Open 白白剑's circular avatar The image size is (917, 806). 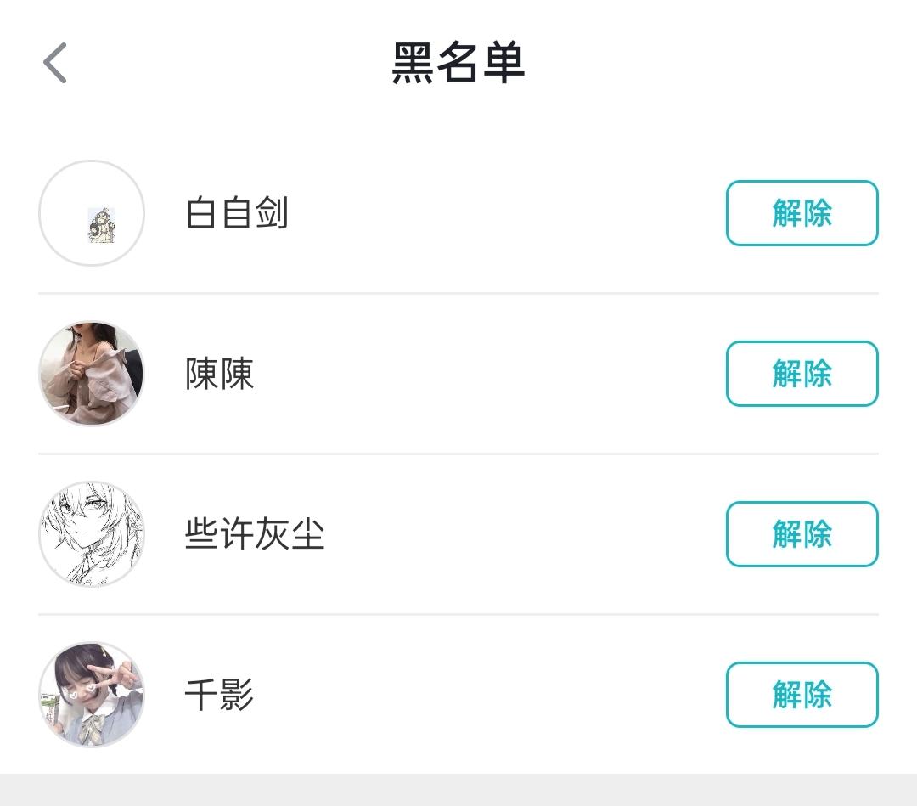91,213
